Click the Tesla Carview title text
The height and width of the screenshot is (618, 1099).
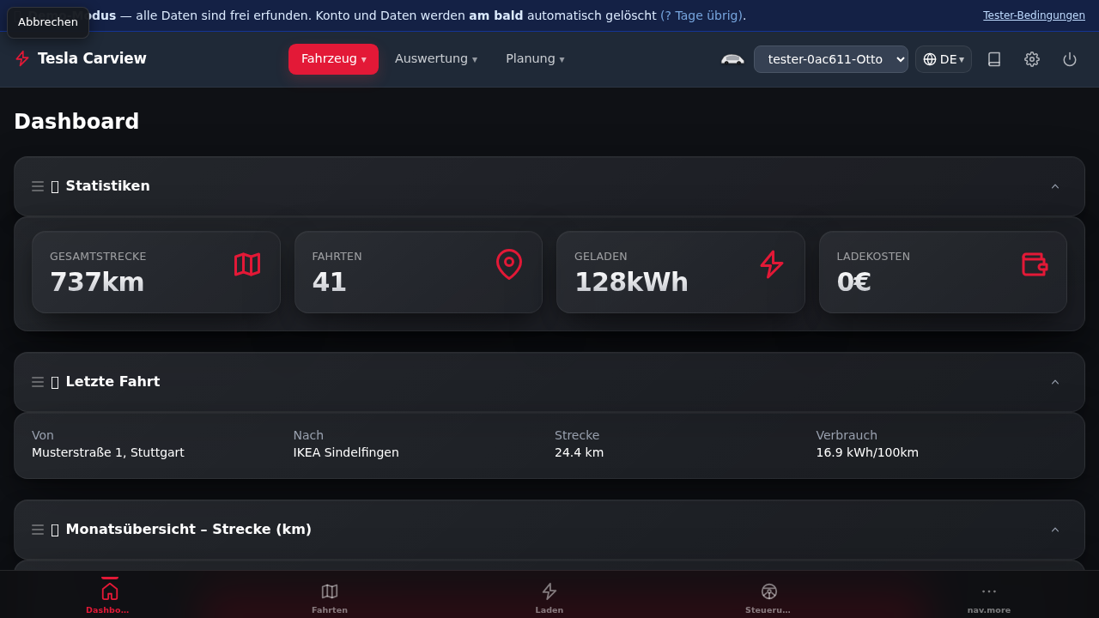coord(92,58)
